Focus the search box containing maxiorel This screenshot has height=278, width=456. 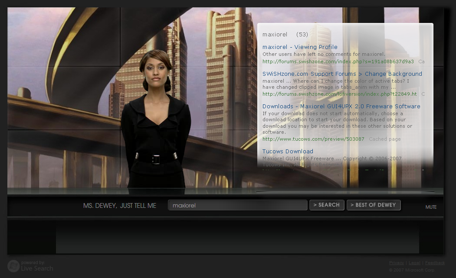tap(238, 205)
